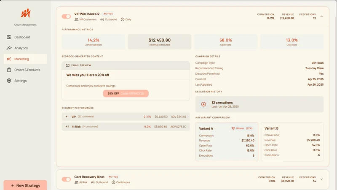Click the Orders & Products clipboard icon
Viewport: 337px width, 190px height.
[x=9, y=70]
